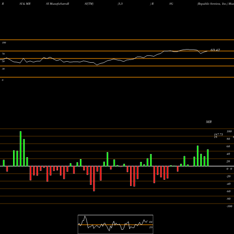This screenshot has width=234, height=234.
Task: Click the 'SI & MR' header text
Action: click(x=25, y=4)
